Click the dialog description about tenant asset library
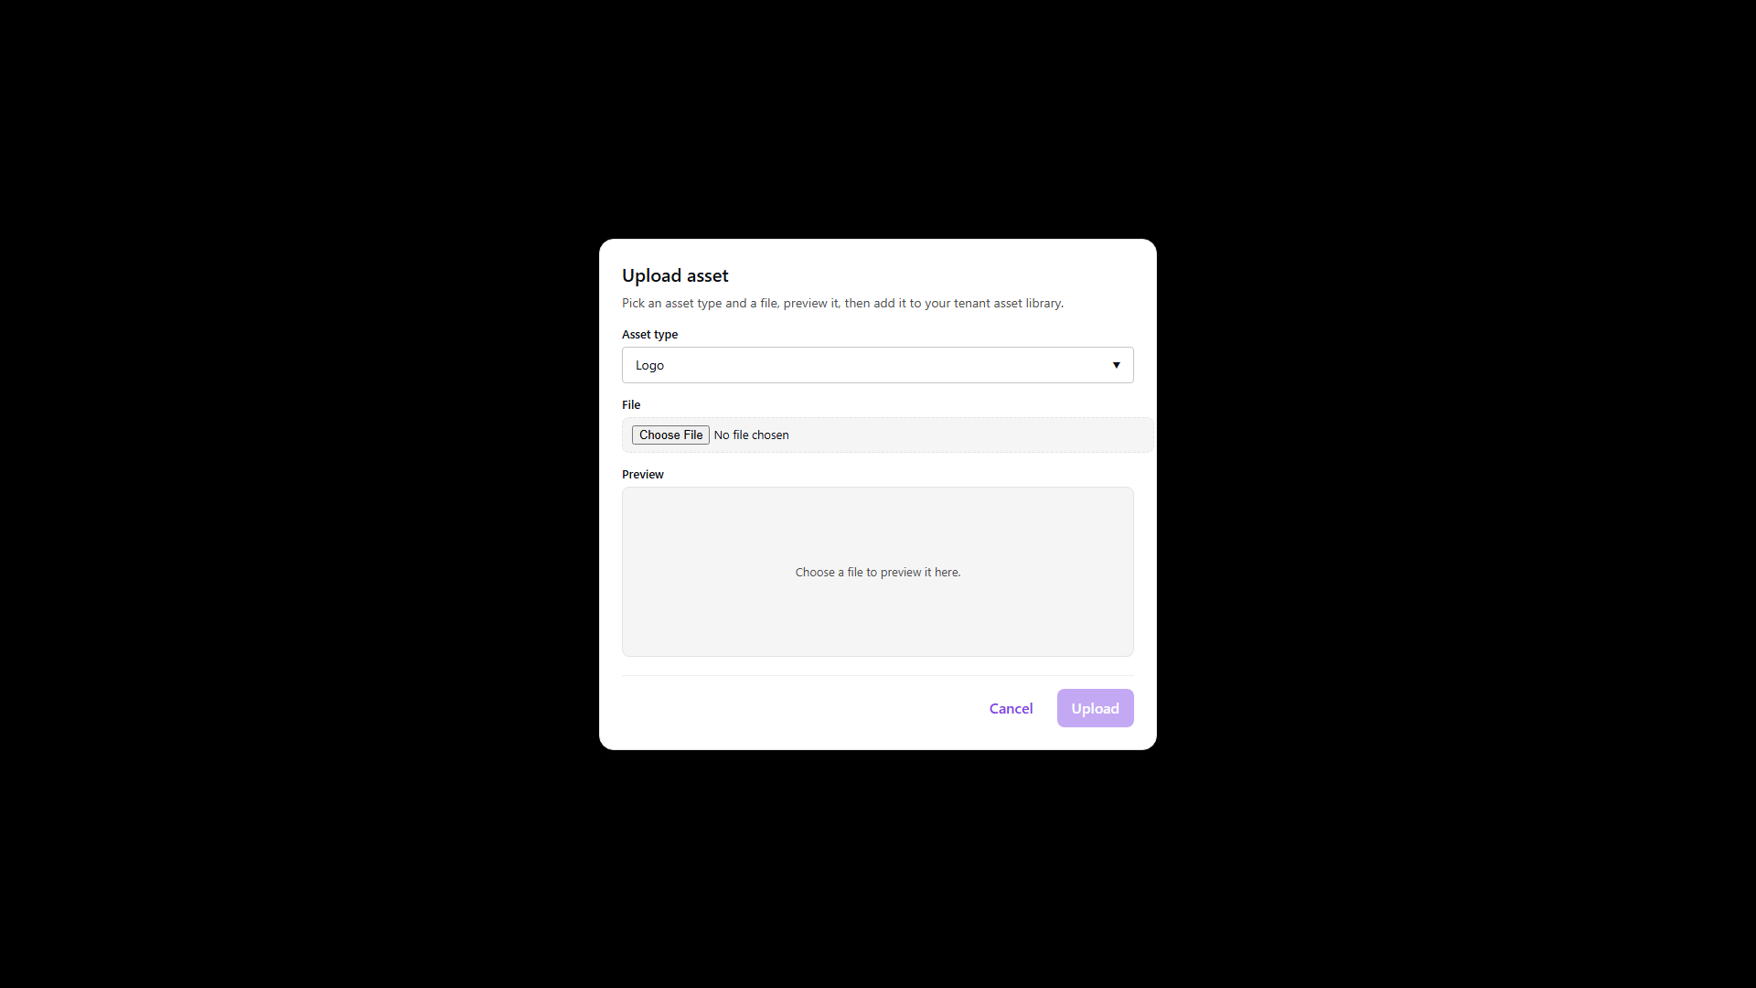 click(x=842, y=303)
